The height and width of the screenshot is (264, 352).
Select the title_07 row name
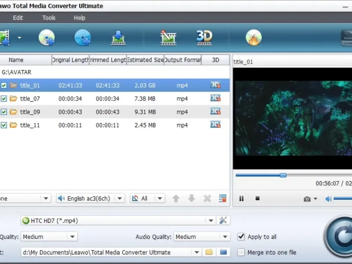(x=30, y=99)
